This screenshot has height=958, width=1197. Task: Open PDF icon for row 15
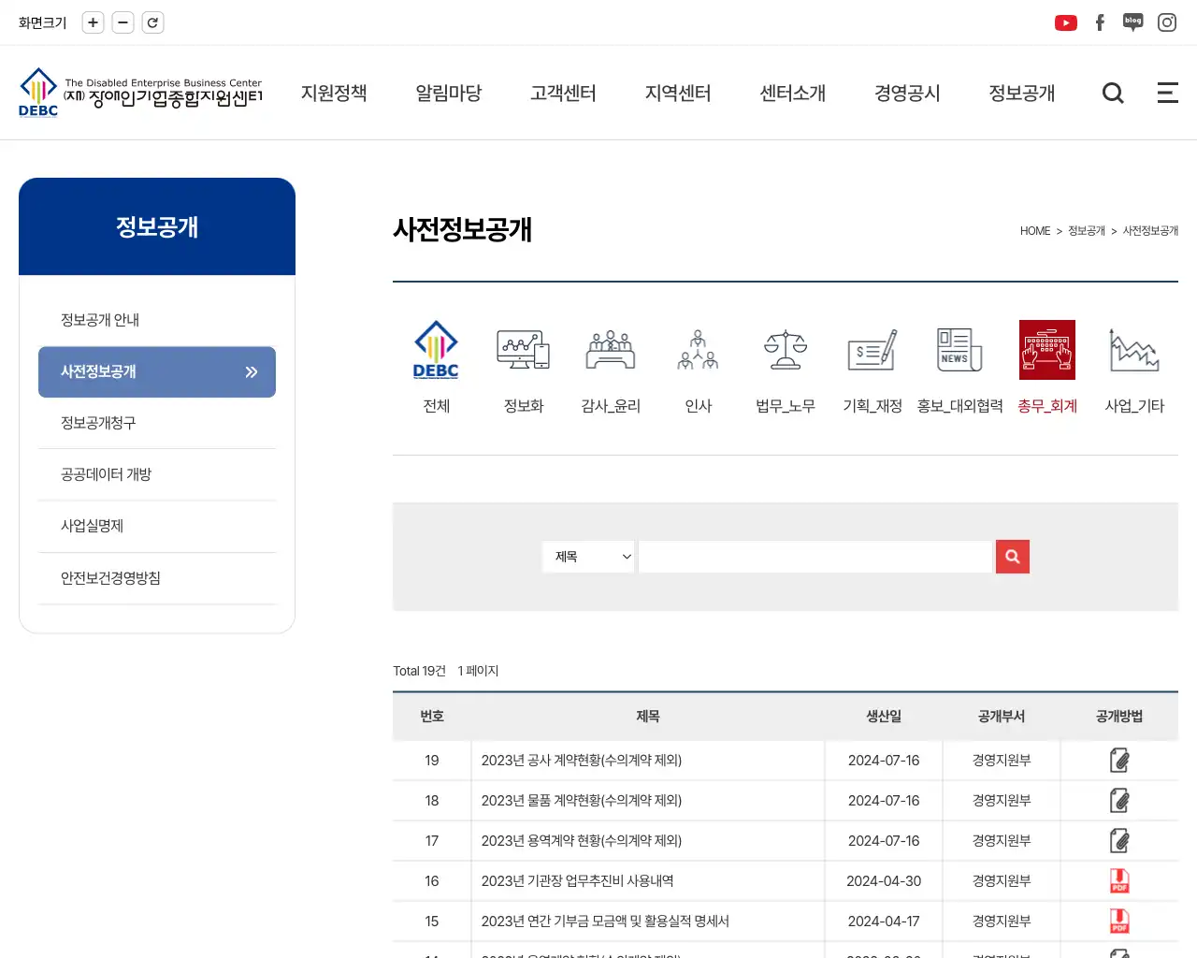click(1119, 922)
